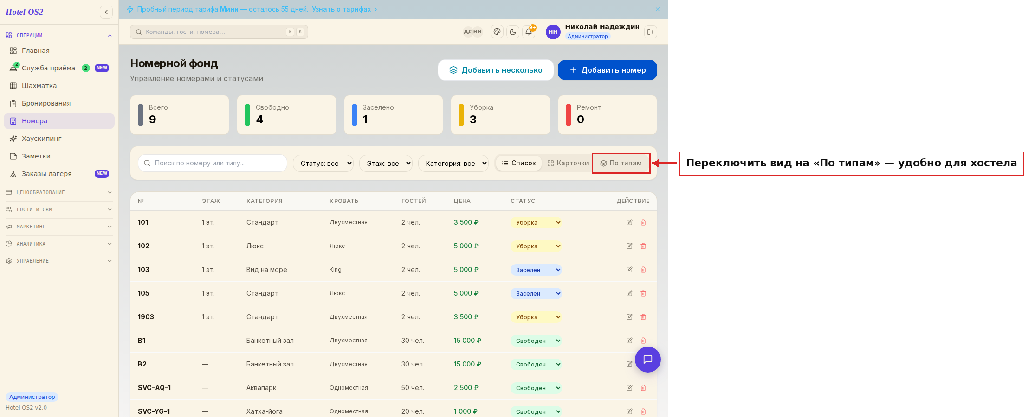Close the trial period banner
This screenshot has height=417, width=1035.
click(658, 9)
